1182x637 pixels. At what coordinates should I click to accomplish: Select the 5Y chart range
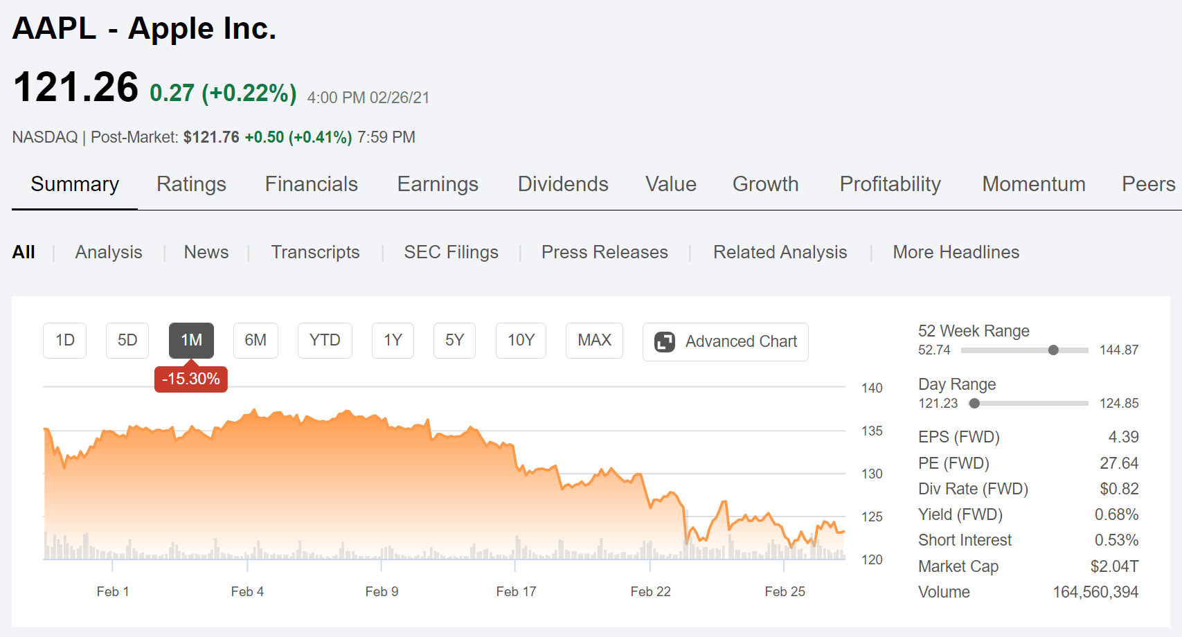click(x=454, y=341)
